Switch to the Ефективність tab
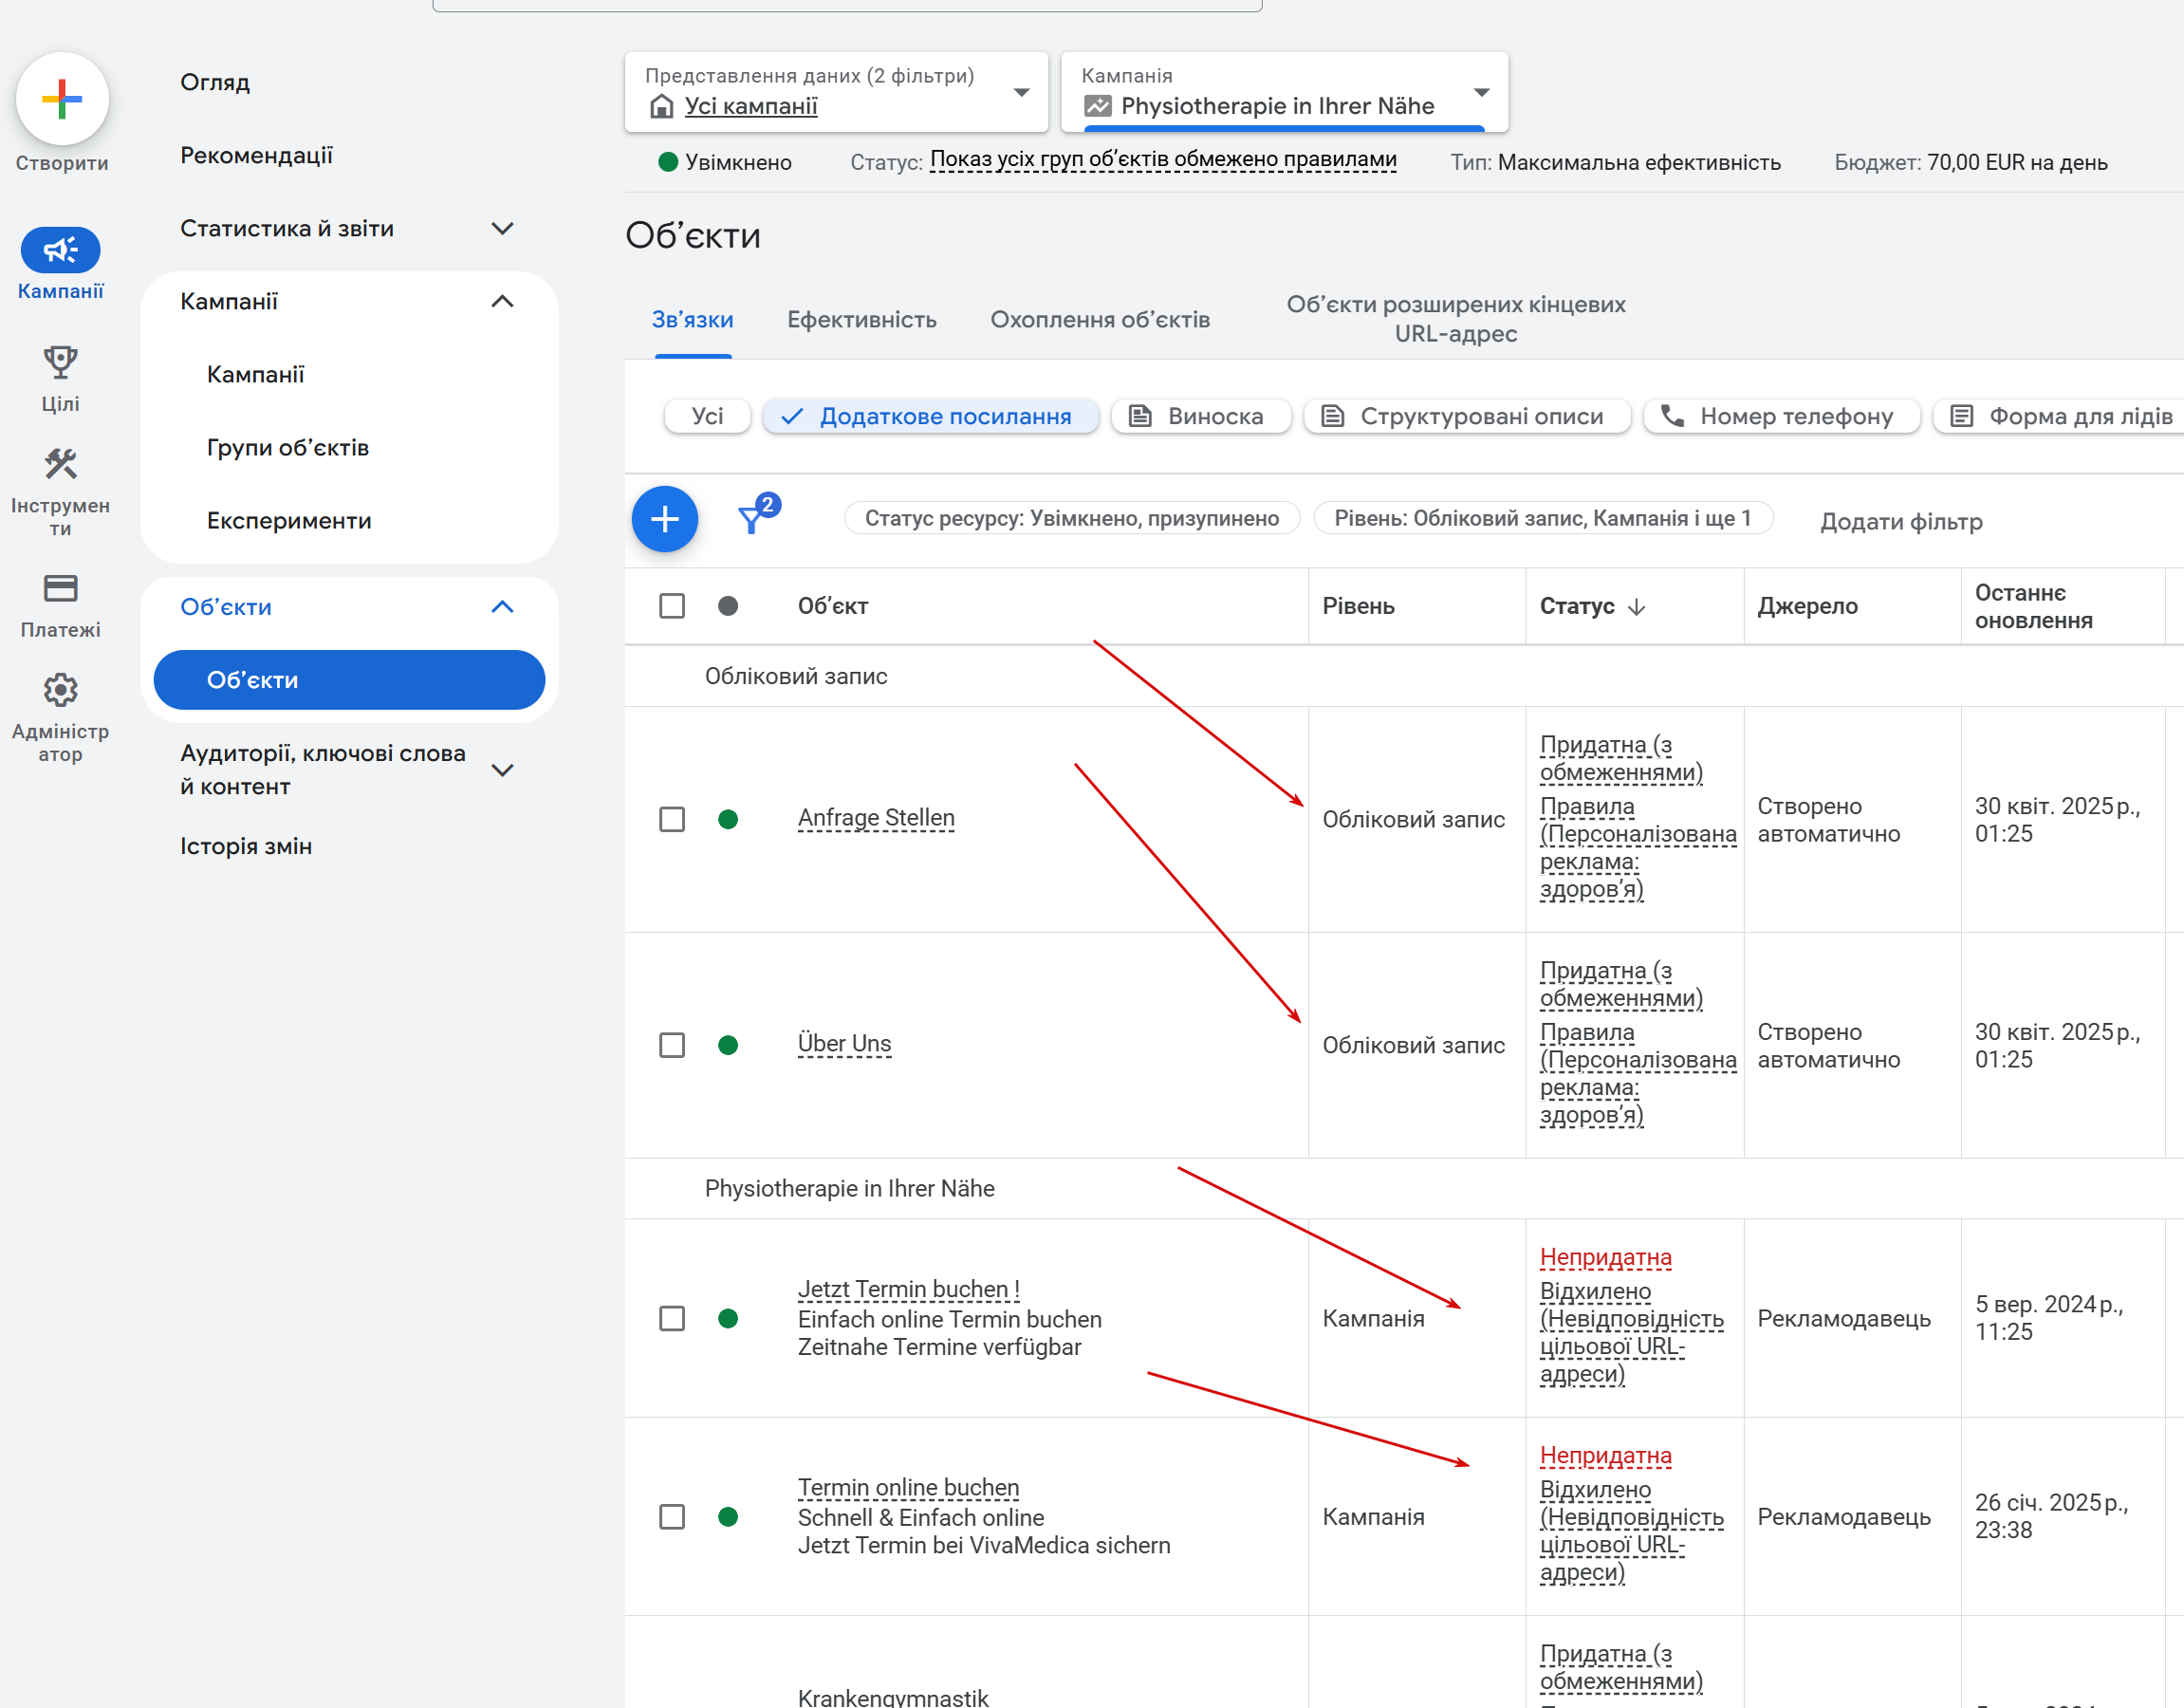This screenshot has height=1708, width=2184. [861, 320]
